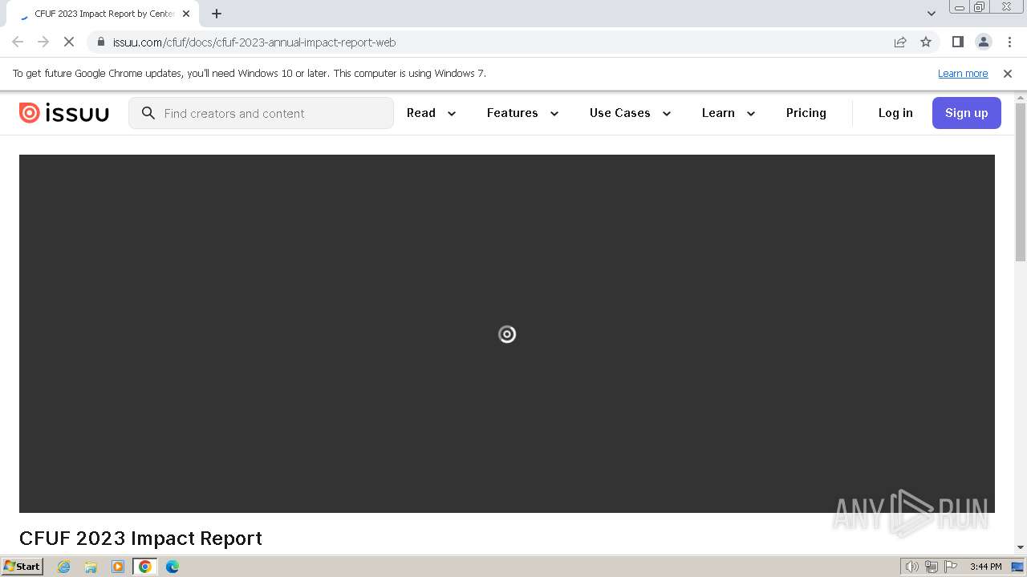Go to the Pricing page
The image size is (1027, 577).
806,113
